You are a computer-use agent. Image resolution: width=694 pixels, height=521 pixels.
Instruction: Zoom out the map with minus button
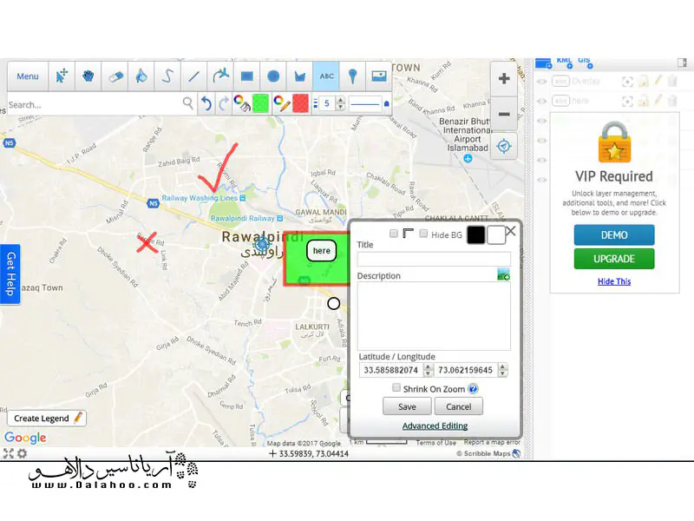point(504,114)
